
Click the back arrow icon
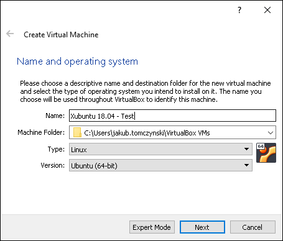(x=10, y=34)
